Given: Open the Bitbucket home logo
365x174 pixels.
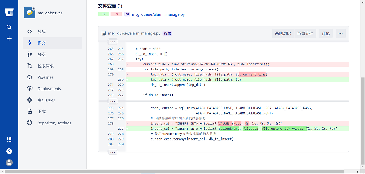Looking at the screenshot, I should point(9,12).
